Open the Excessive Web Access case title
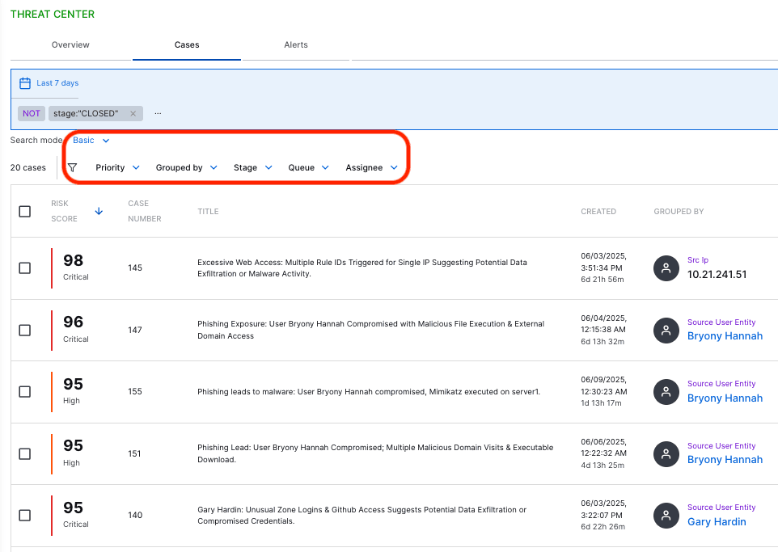778x552 pixels. tap(362, 268)
